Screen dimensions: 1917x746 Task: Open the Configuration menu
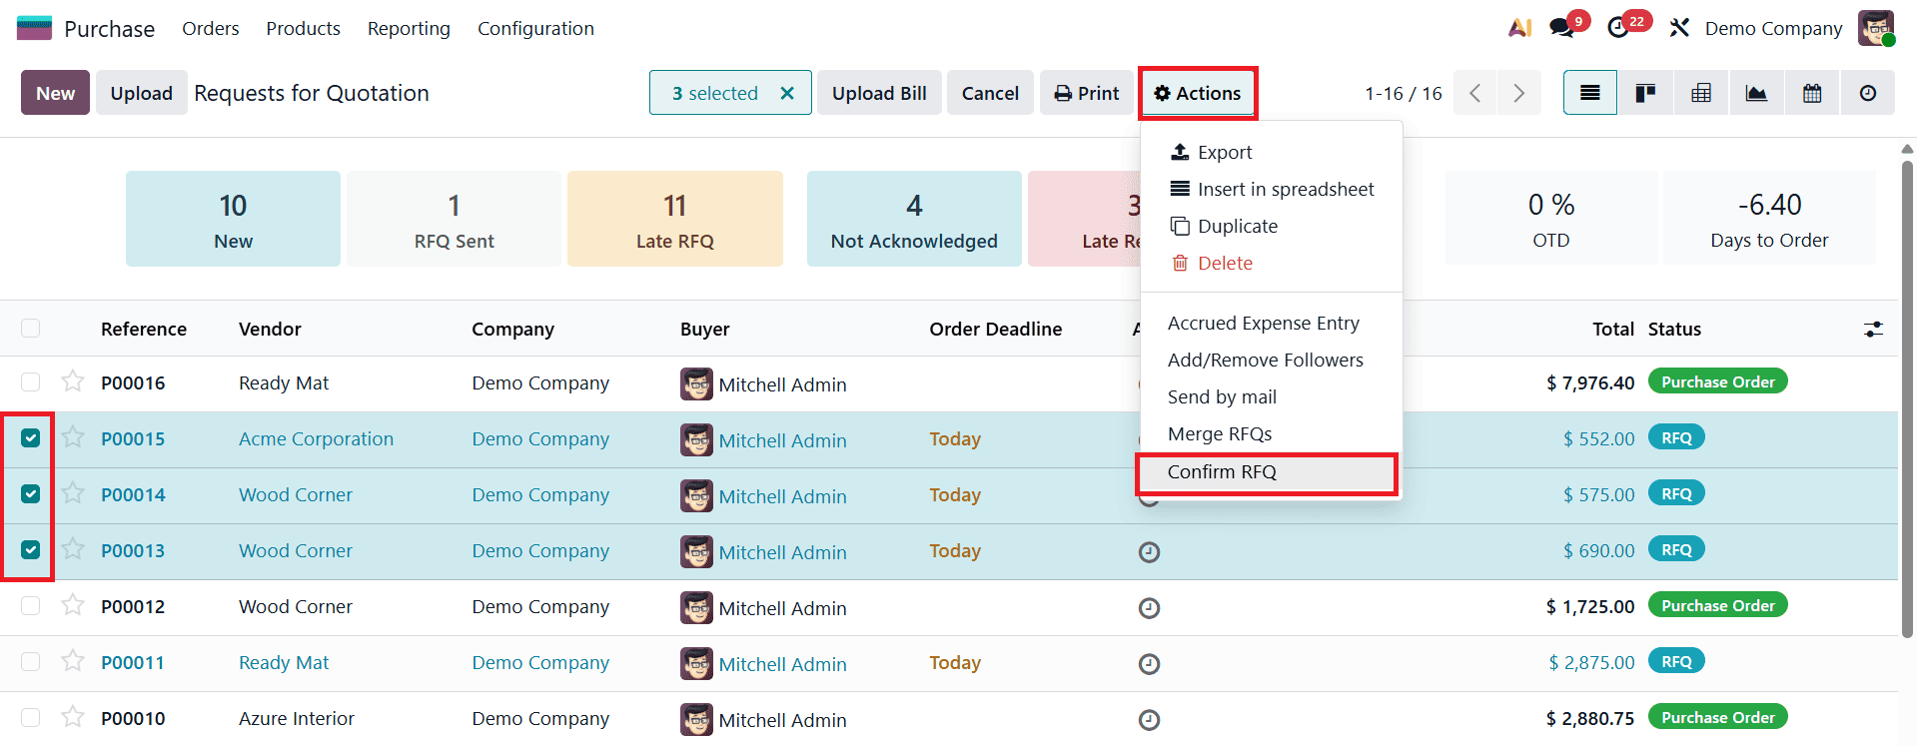coord(535,28)
